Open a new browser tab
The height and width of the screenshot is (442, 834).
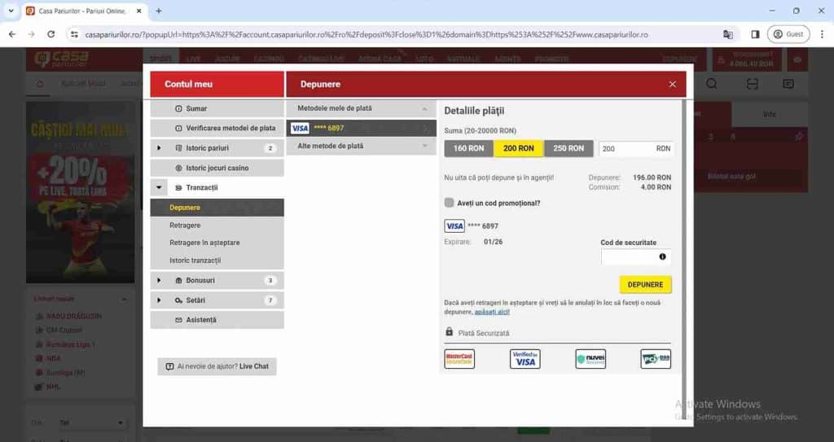point(159,11)
